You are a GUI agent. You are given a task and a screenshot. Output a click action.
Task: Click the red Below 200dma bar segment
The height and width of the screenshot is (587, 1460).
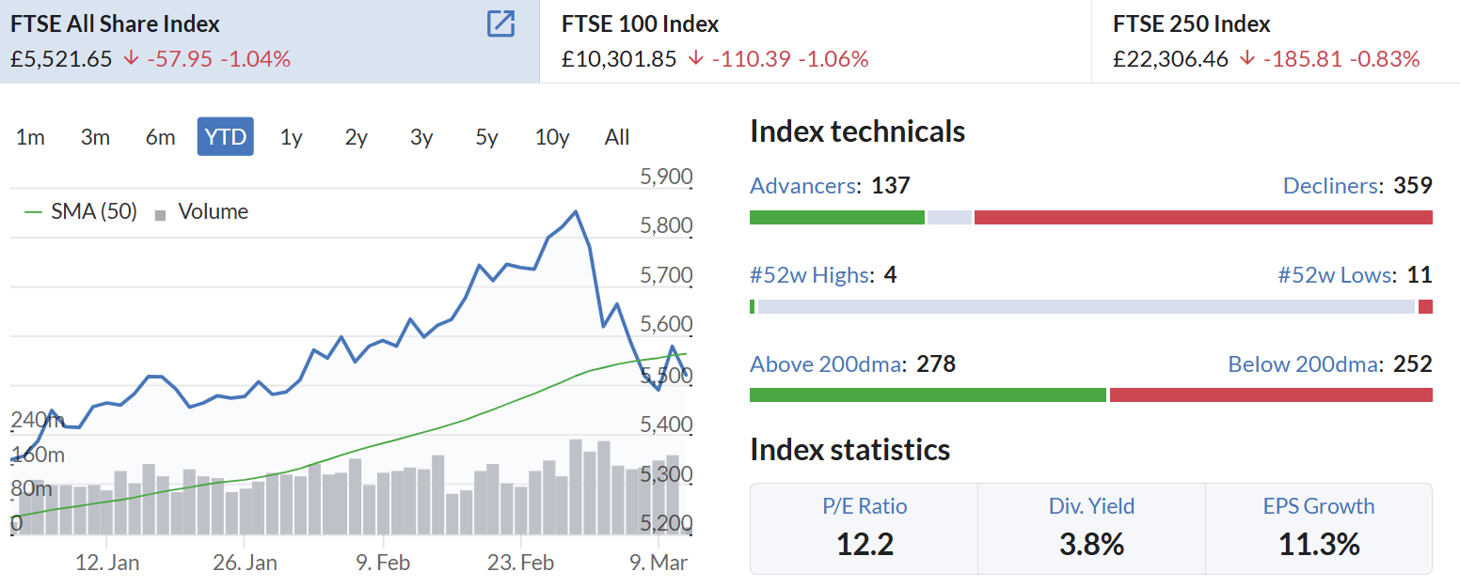(1271, 394)
